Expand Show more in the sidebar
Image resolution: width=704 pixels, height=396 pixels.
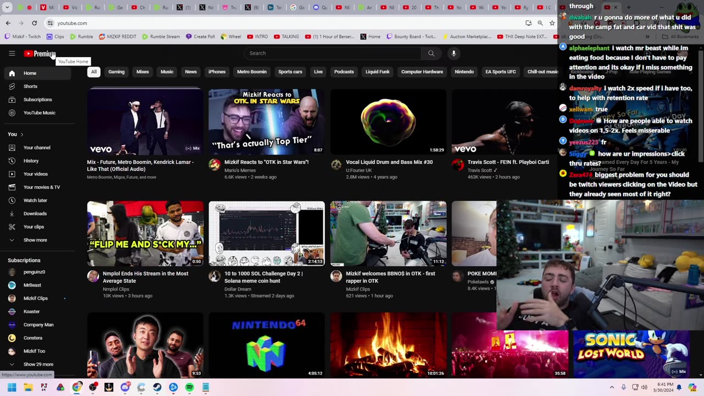[x=35, y=240]
